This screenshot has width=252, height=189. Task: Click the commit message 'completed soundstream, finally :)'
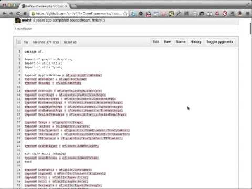coord(79,20)
